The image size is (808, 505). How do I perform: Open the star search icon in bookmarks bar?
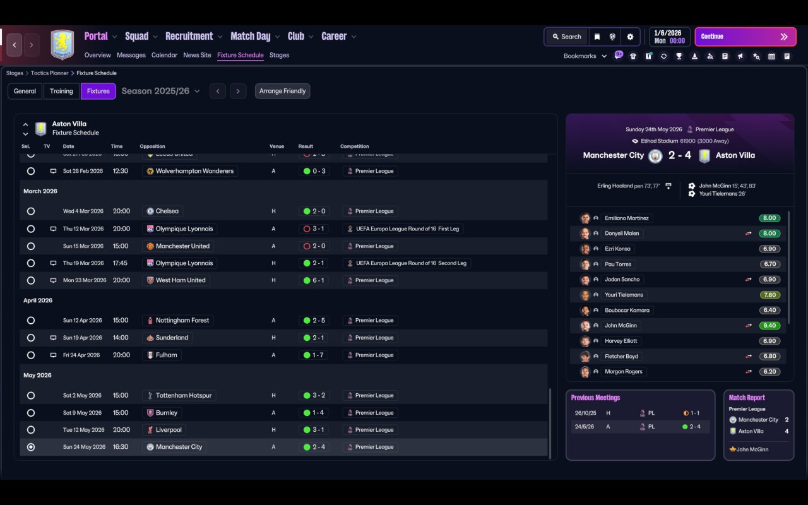pos(756,56)
